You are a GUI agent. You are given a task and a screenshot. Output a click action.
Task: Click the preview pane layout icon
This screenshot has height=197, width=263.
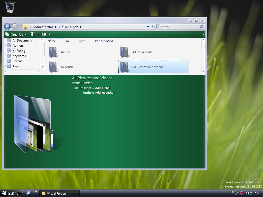44,34
